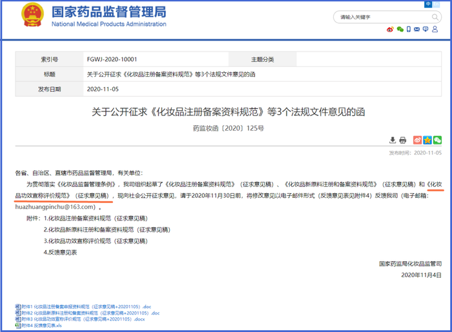
Task: Click Word file icon beside 附件1
Action: [x=18, y=307]
